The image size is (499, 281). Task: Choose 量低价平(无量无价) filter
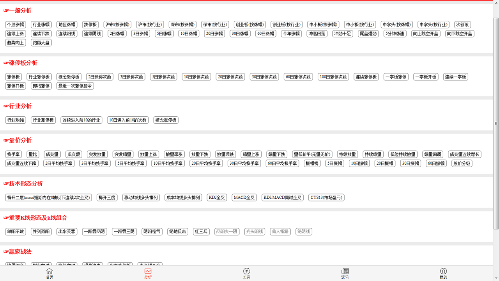coord(312,154)
